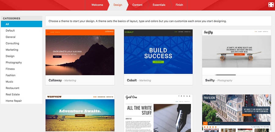The image size is (275, 132).
Task: Select the All category
Action: 21,24
